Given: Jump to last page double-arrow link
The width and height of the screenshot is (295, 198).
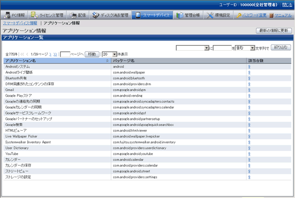Looking at the screenshot, I should click(x=55, y=54).
